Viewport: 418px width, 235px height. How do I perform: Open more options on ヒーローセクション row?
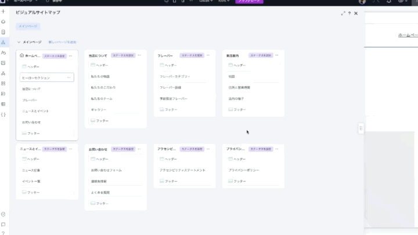[x=69, y=78]
